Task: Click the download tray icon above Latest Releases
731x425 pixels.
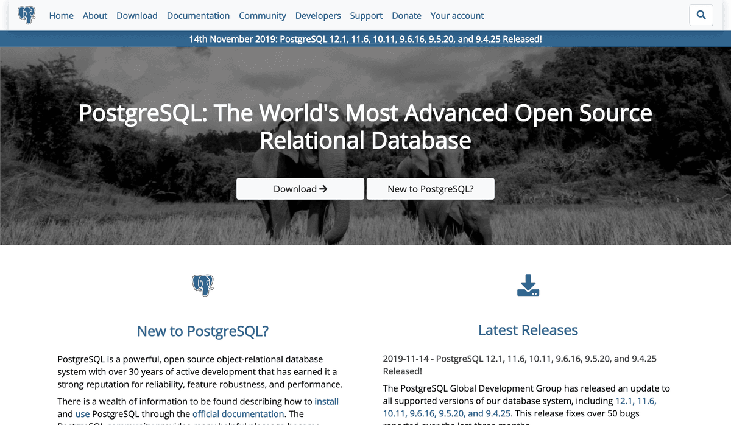Action: coord(528,285)
